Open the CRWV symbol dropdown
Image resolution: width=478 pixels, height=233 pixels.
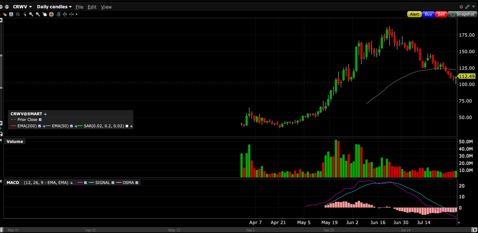click(22, 7)
